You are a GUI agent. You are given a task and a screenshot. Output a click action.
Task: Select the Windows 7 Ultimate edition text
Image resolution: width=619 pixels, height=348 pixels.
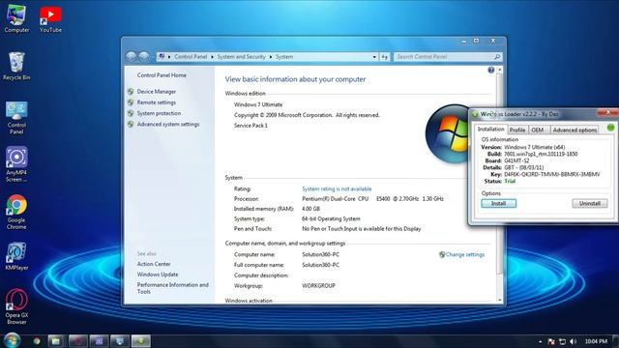click(x=258, y=105)
